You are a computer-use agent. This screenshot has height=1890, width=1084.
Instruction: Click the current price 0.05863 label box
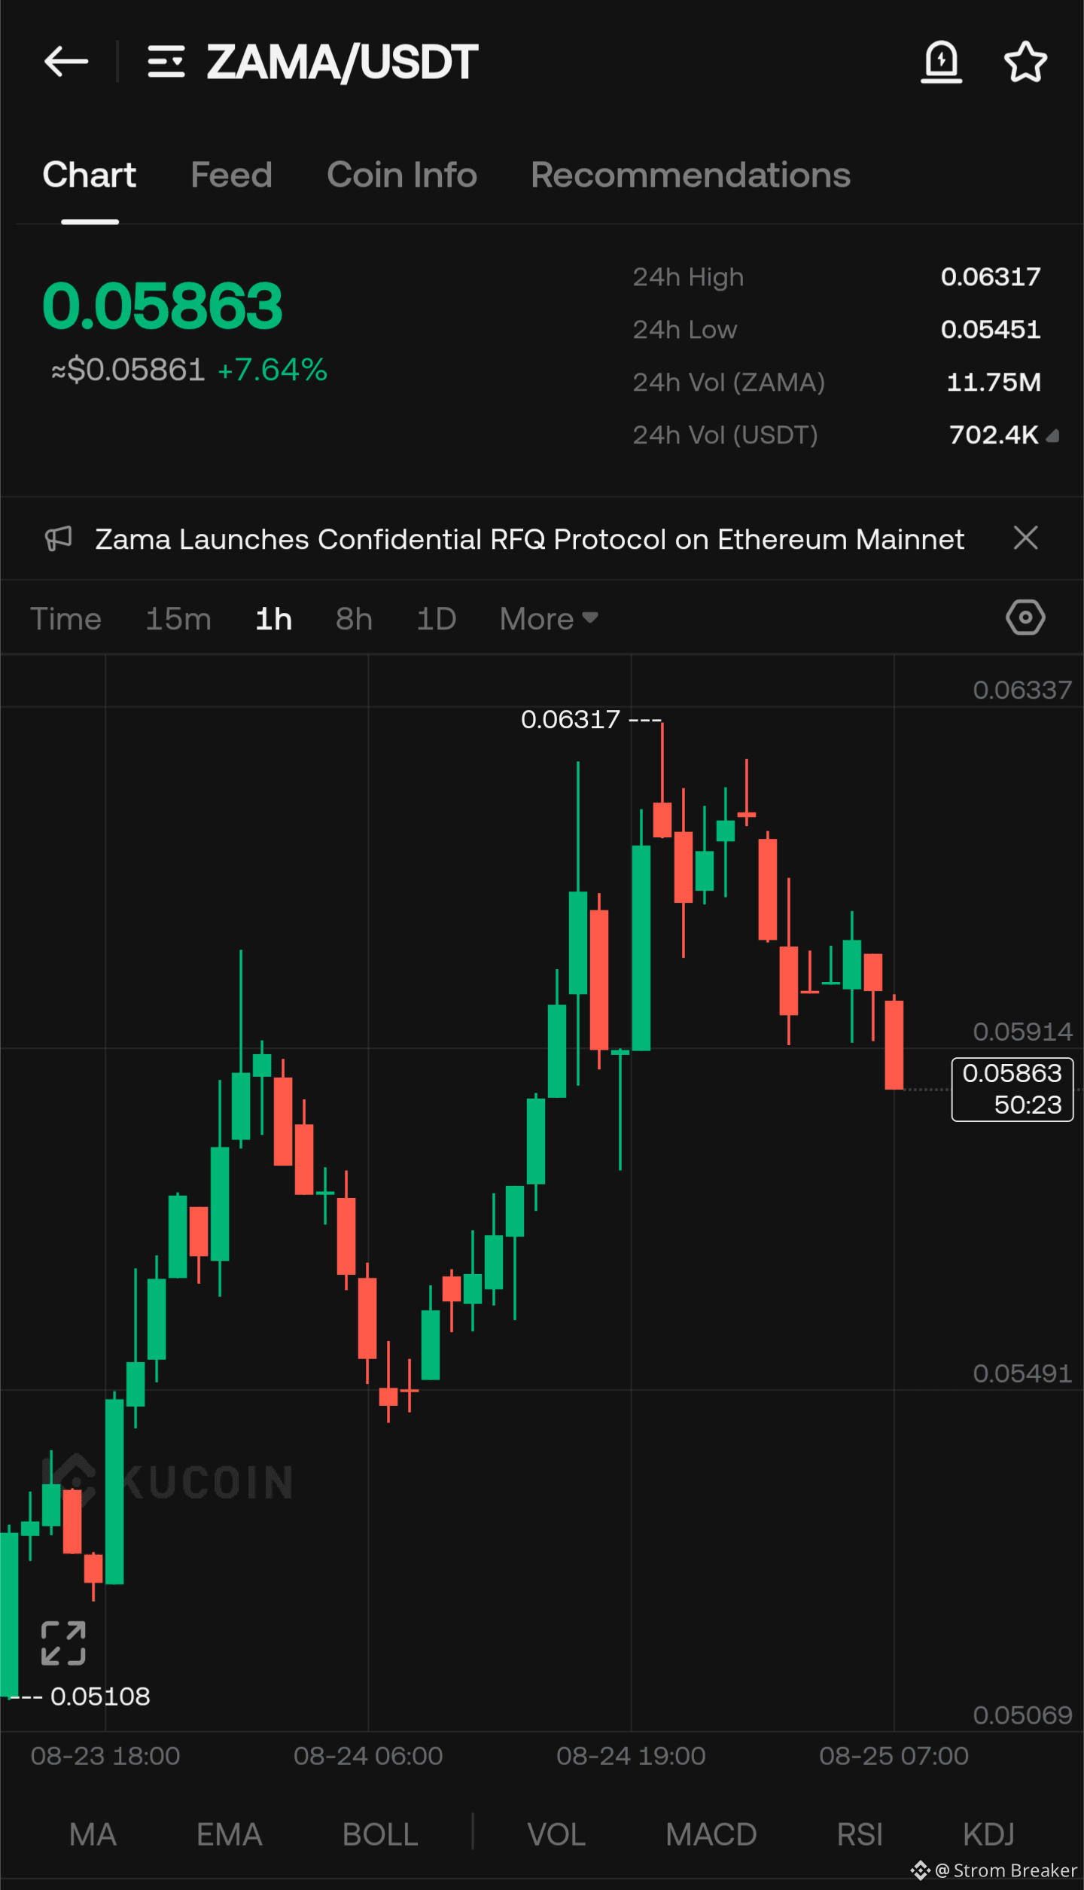(1012, 1089)
